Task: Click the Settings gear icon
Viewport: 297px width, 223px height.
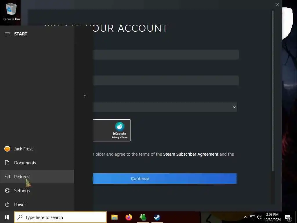Action: coord(7,190)
